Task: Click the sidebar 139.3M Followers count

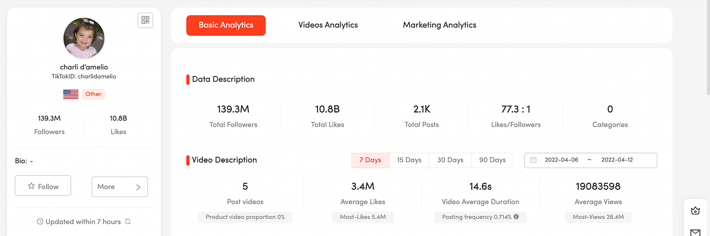Action: coord(49,119)
